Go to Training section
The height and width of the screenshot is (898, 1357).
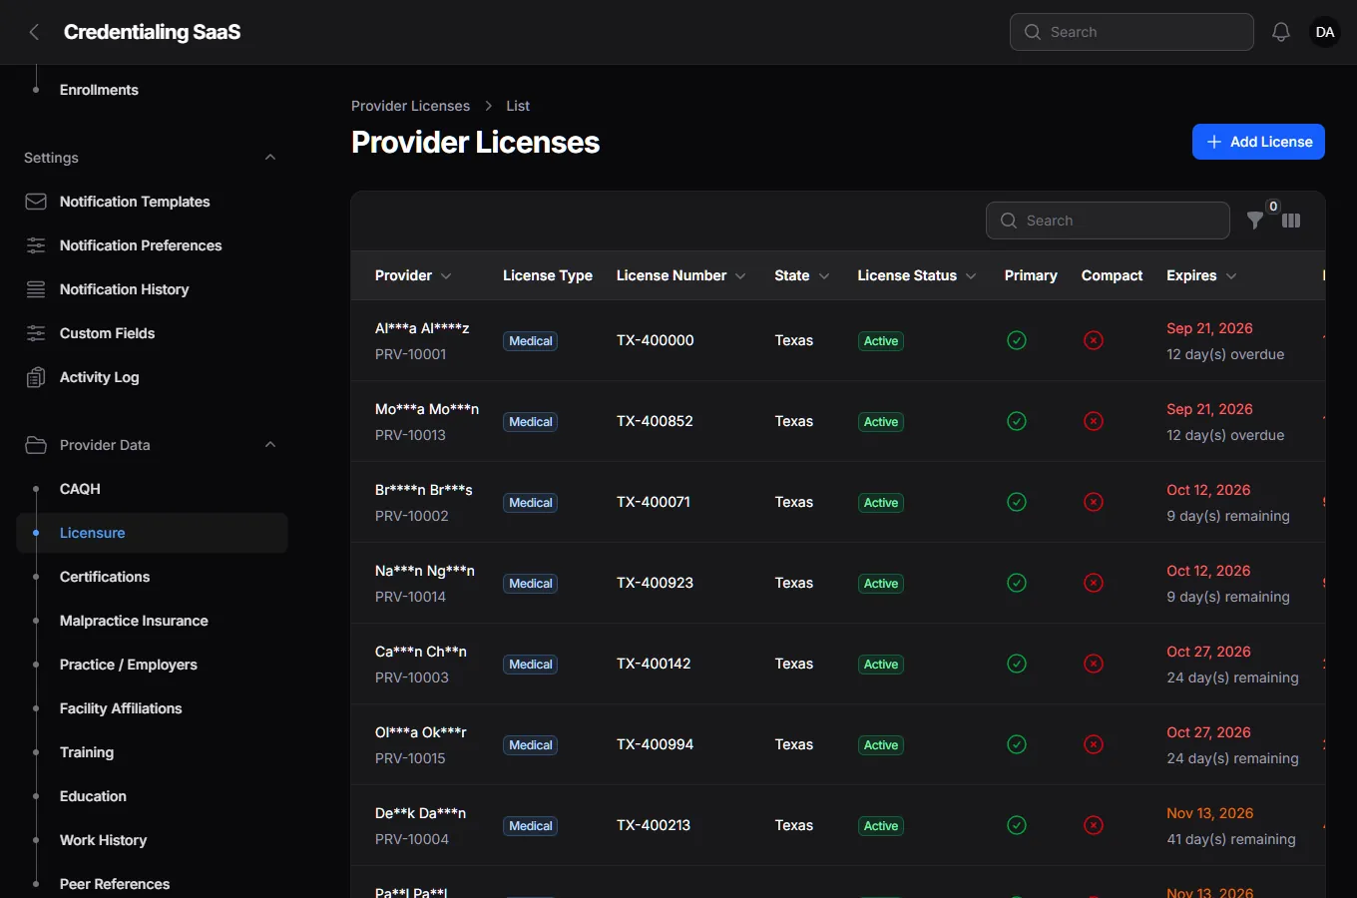pyautogui.click(x=87, y=752)
